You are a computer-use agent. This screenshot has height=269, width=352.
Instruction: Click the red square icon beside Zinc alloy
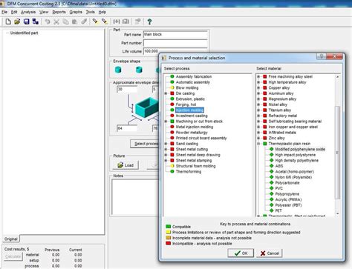pyautogui.click(x=264, y=138)
